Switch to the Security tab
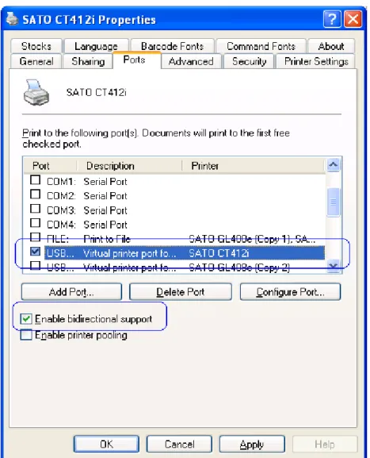The width and height of the screenshot is (370, 458). [x=249, y=61]
